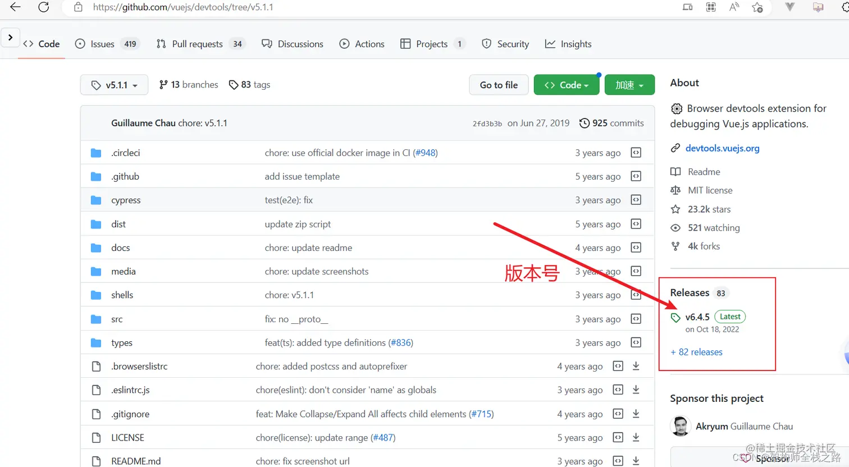View the 83 tags link

pyautogui.click(x=250, y=85)
